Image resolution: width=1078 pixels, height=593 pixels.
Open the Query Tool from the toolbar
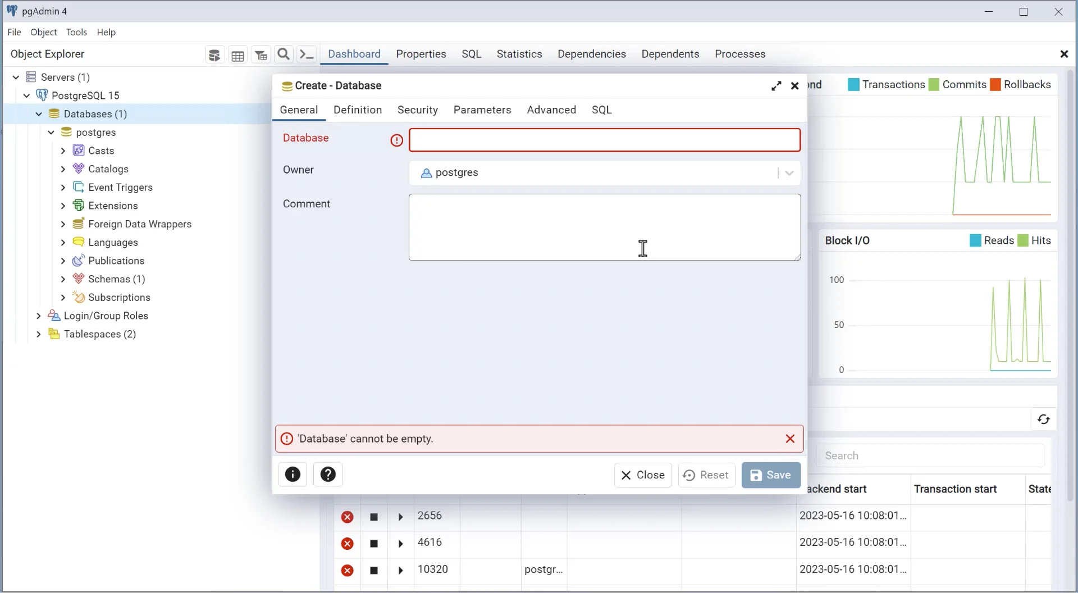point(214,54)
